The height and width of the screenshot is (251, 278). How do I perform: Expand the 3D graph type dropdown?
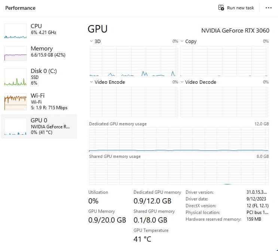[x=92, y=42]
